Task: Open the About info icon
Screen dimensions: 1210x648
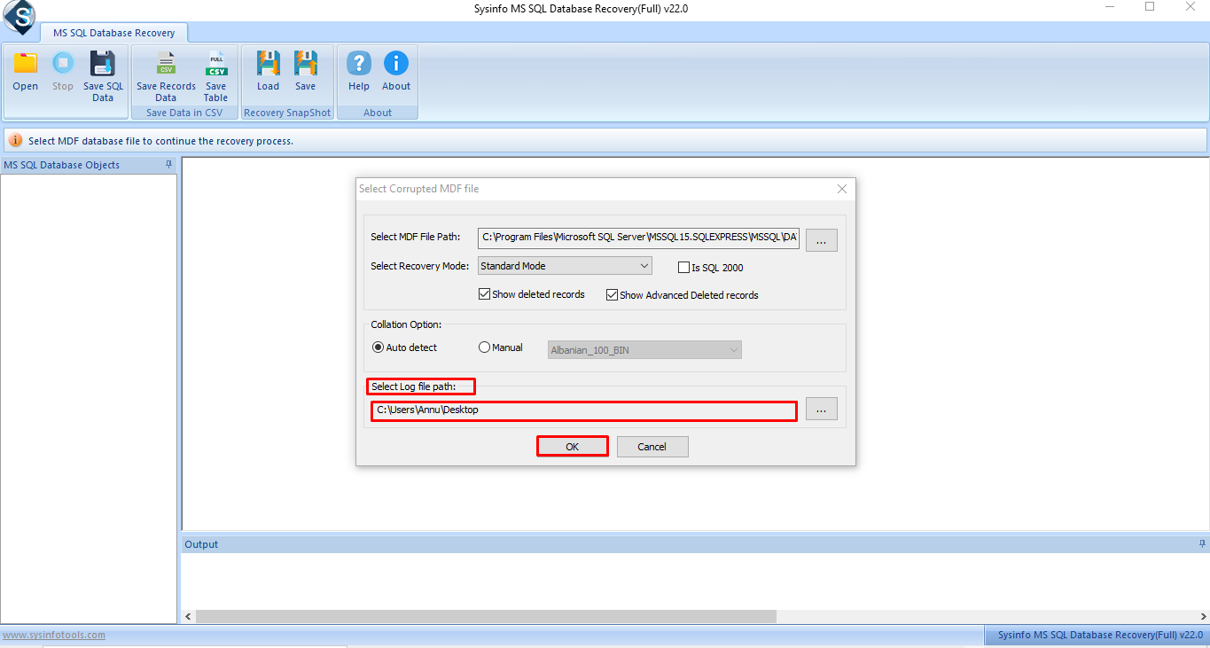Action: pyautogui.click(x=396, y=64)
